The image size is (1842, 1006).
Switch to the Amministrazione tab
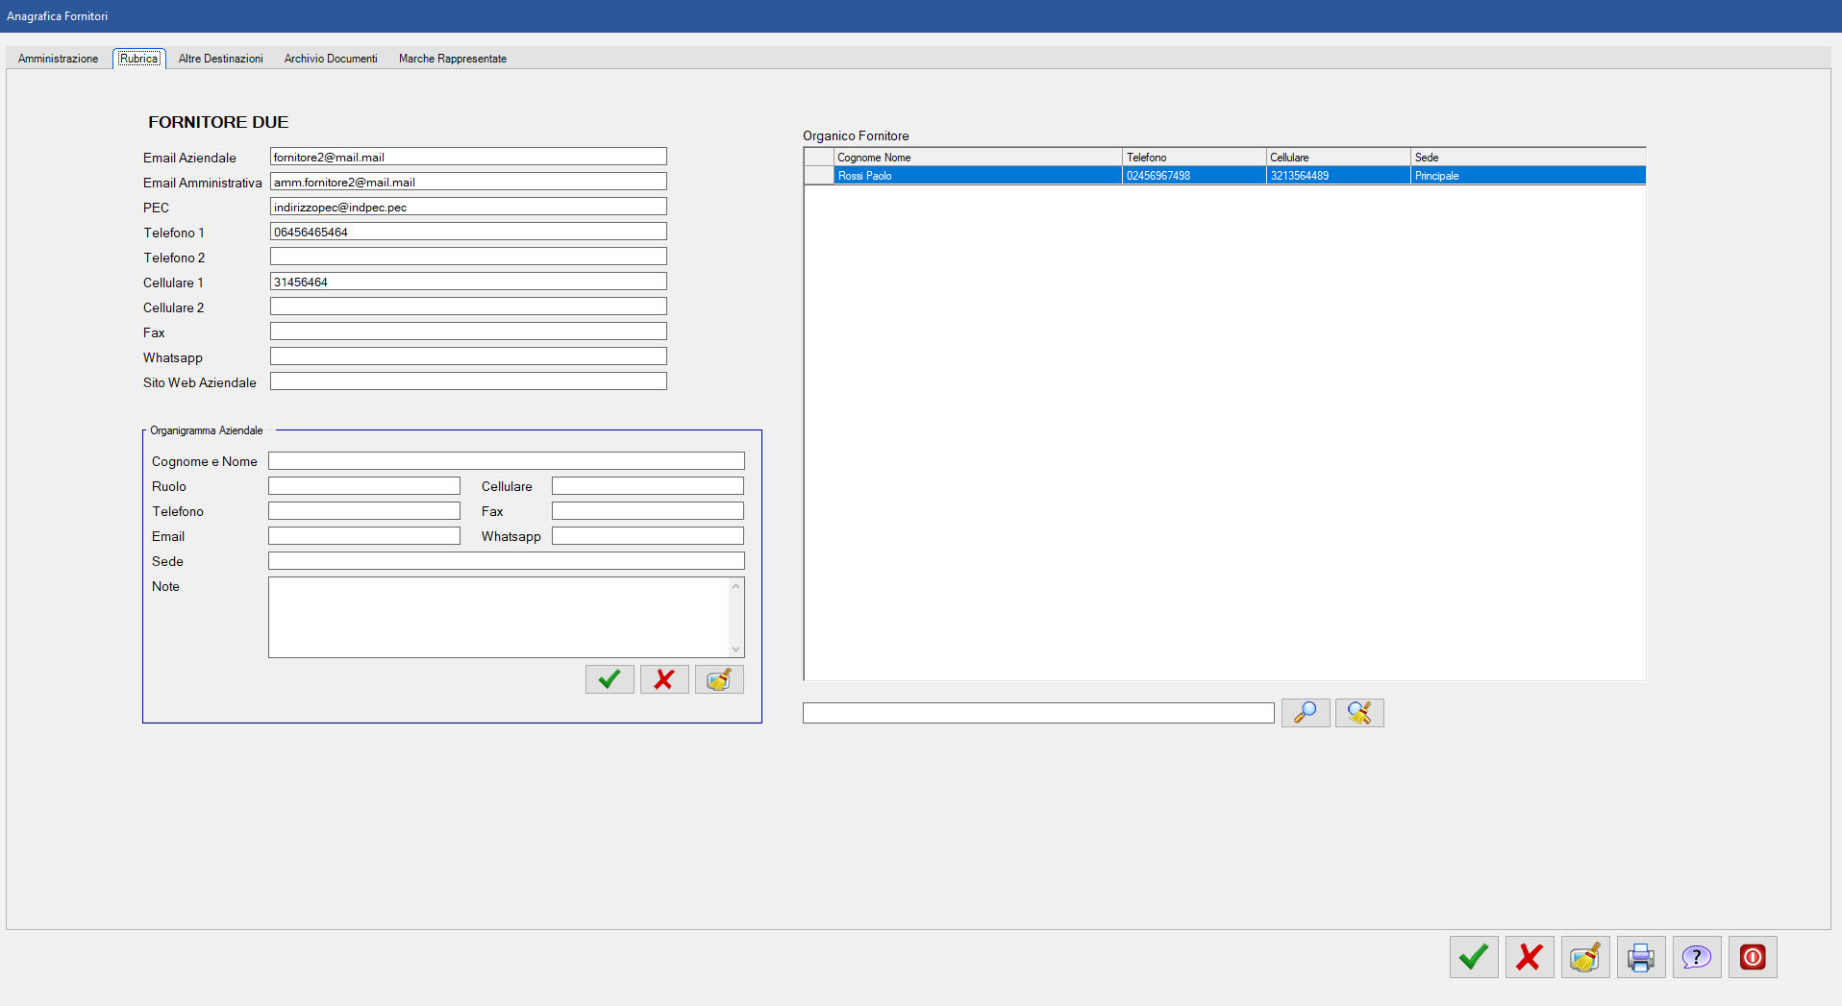point(58,59)
